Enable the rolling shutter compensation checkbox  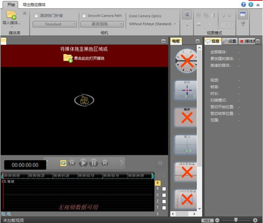[x=36, y=16]
